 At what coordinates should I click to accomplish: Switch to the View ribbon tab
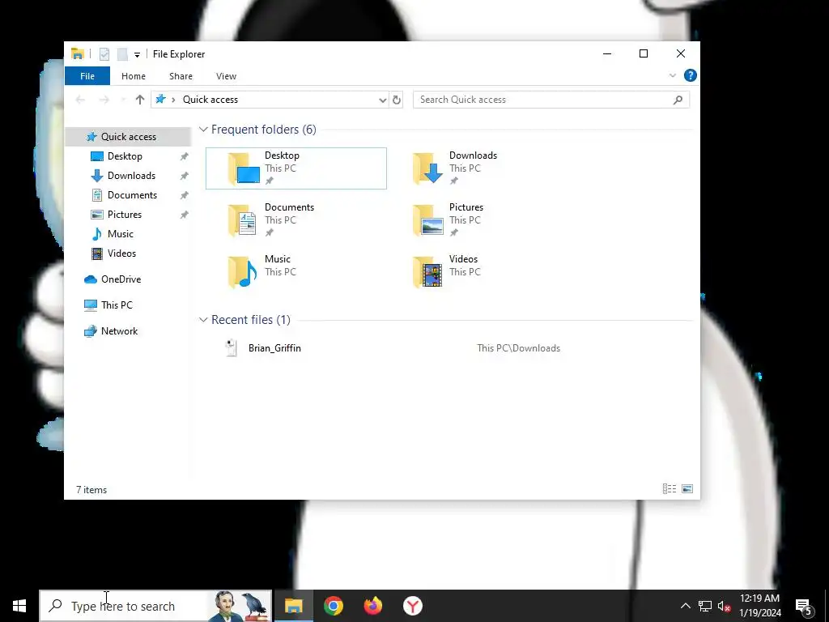click(x=227, y=76)
